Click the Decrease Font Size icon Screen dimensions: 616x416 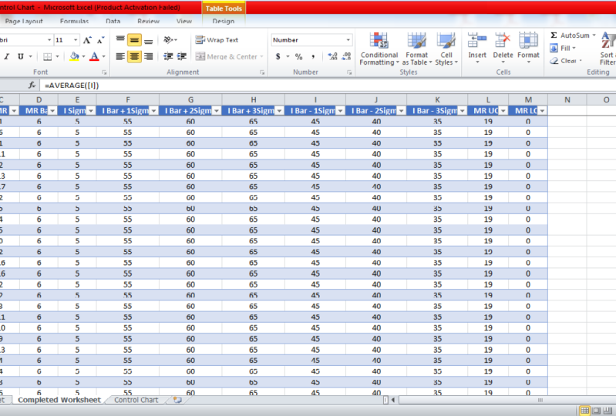pos(101,40)
